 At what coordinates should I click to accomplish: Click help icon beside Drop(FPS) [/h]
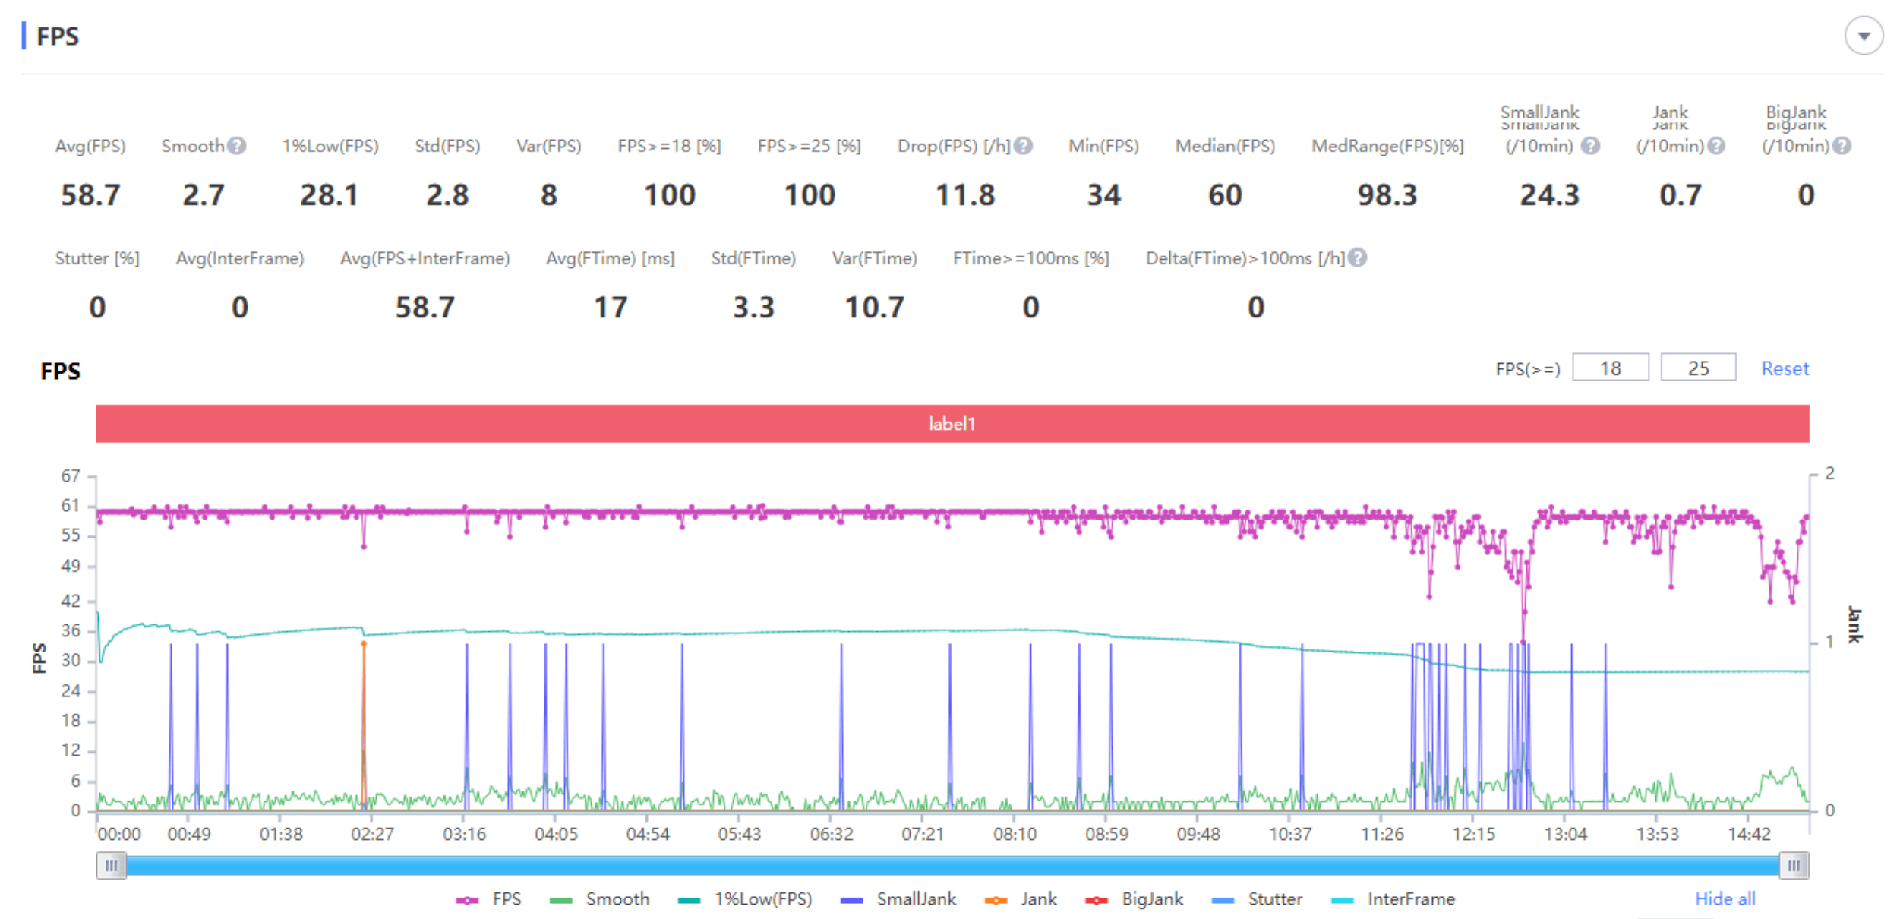1024,146
